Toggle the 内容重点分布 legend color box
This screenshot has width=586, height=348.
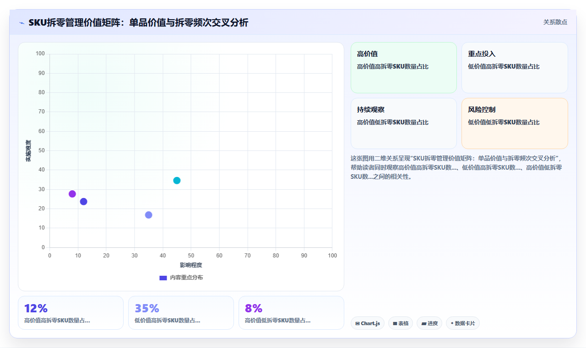click(163, 278)
